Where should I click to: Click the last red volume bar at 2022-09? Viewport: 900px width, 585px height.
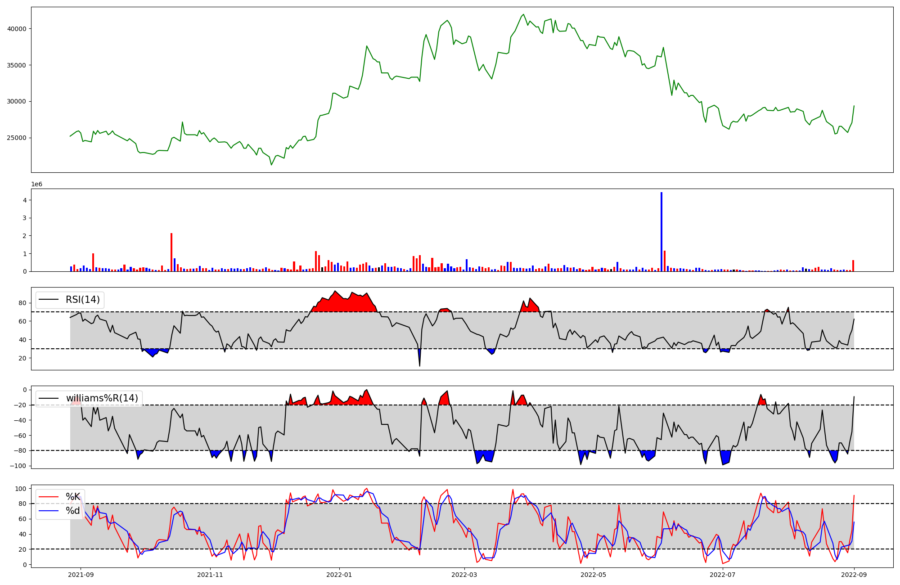click(x=853, y=266)
